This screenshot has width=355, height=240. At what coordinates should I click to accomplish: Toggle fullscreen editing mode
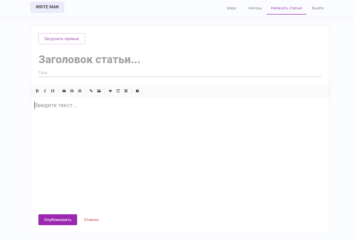pos(126,91)
